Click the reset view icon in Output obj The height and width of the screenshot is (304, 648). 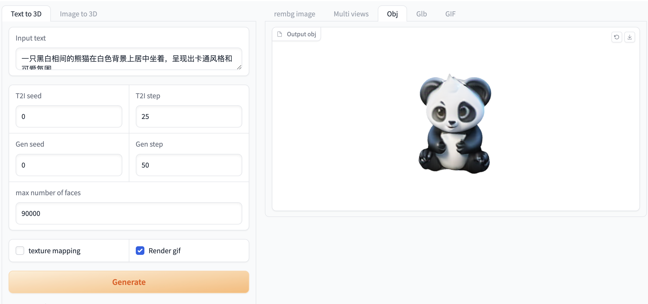pyautogui.click(x=617, y=37)
